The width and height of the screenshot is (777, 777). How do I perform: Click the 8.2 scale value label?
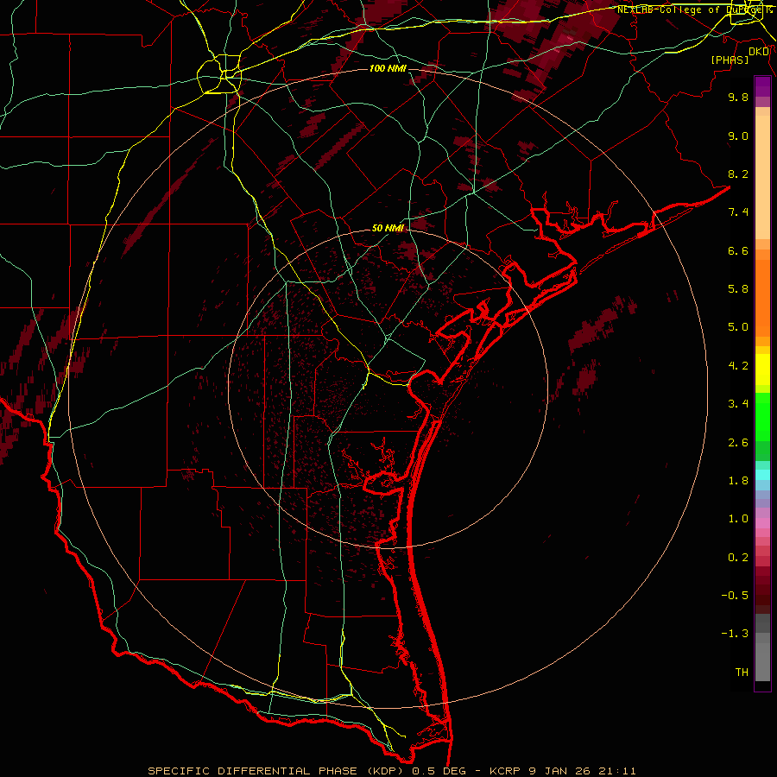[x=738, y=174]
